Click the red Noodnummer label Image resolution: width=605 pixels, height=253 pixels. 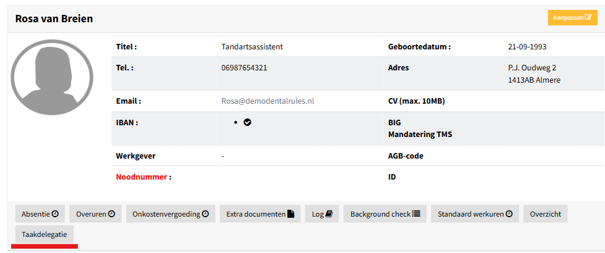pyautogui.click(x=142, y=177)
